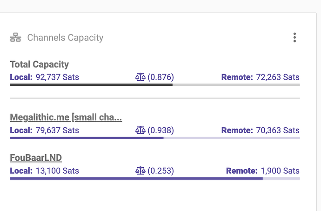Select the Total Remote 72,263 Sats value
The width and height of the screenshot is (321, 211).
278,77
